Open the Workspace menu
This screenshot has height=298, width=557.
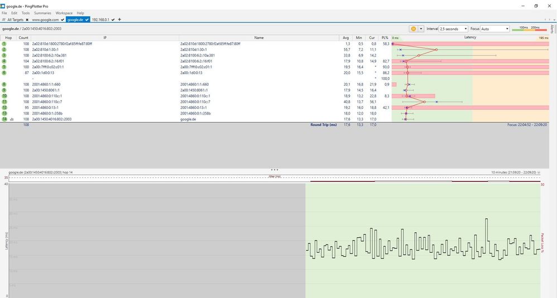pos(64,13)
